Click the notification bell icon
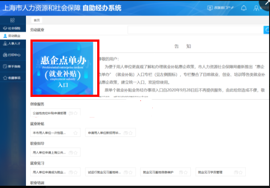The image size is (270, 188). pos(244,8)
